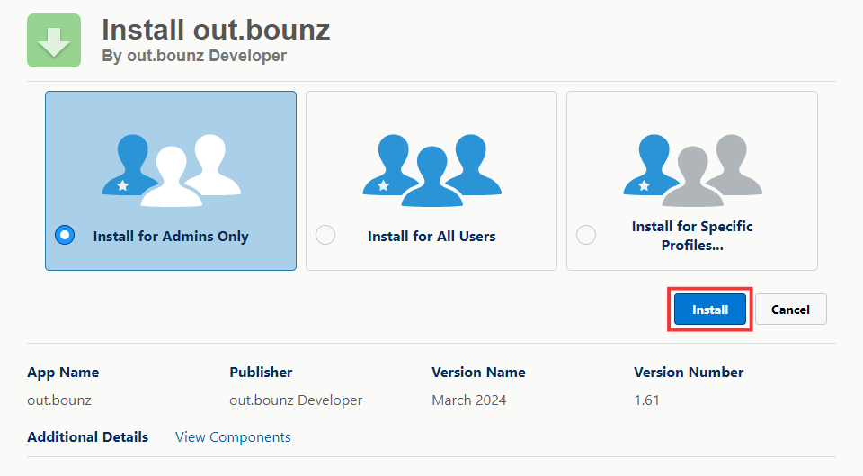The width and height of the screenshot is (863, 476).
Task: Click the all-users blue people icon
Action: 432,170
